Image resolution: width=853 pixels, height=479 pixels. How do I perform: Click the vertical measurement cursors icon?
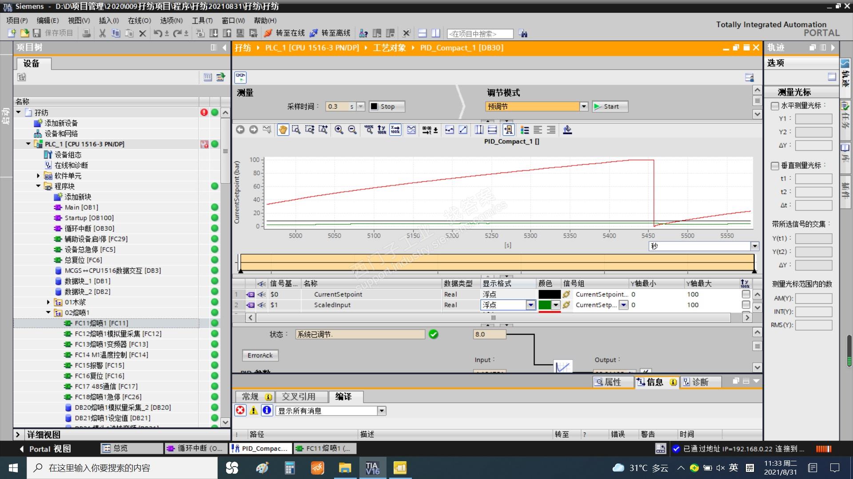click(479, 130)
